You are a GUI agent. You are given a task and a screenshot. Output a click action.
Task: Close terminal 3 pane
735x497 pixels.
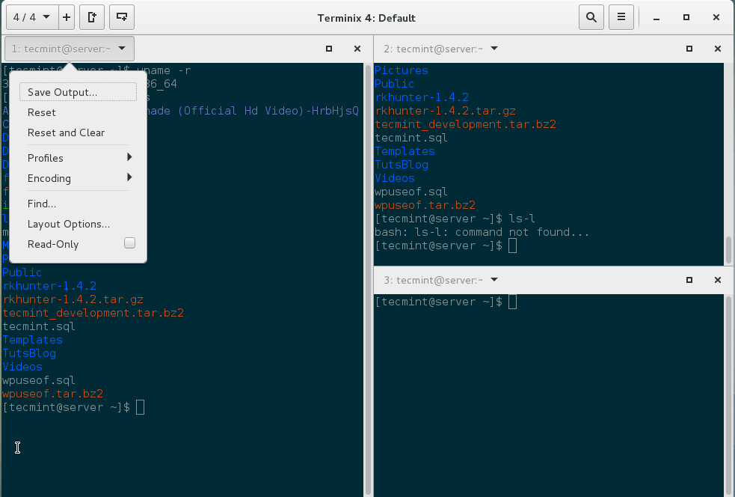click(718, 280)
